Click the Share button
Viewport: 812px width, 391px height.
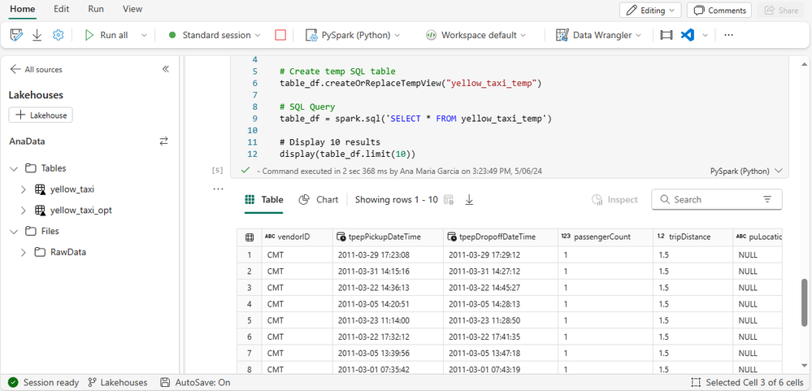pyautogui.click(x=781, y=11)
